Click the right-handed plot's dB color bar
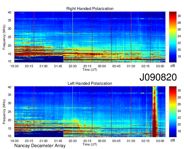 point(173,37)
